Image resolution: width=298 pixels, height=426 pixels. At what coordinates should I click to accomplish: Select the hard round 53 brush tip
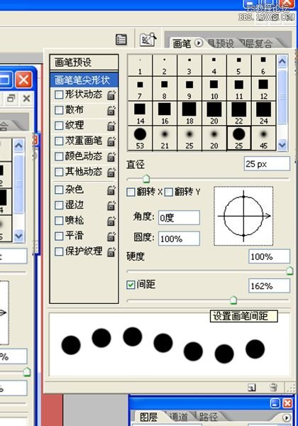coord(140,138)
